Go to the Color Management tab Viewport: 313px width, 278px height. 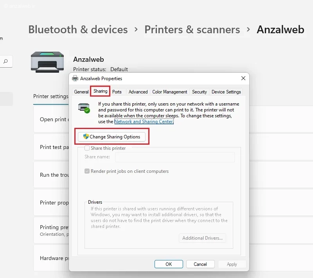[170, 92]
